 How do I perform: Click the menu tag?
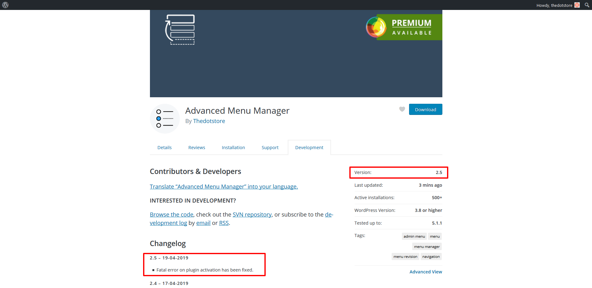click(x=435, y=236)
